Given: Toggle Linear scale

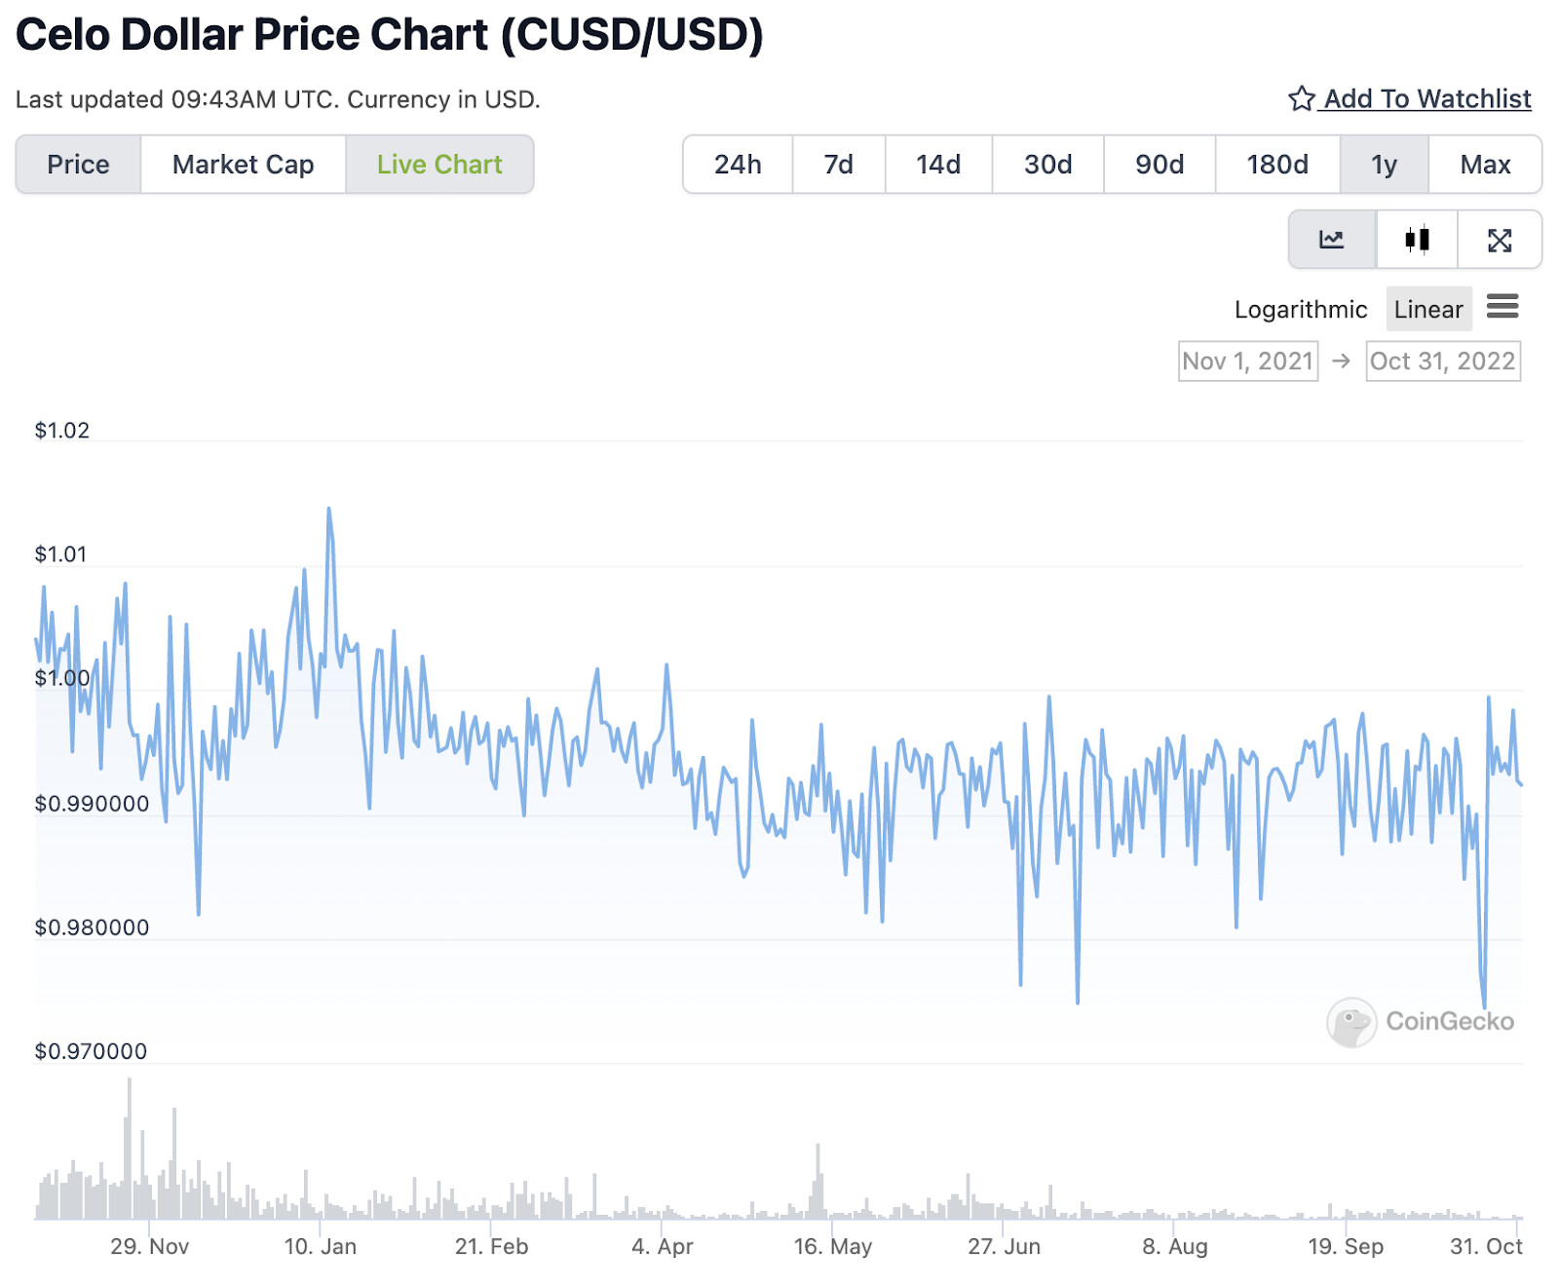Looking at the screenshot, I should click(x=1428, y=309).
